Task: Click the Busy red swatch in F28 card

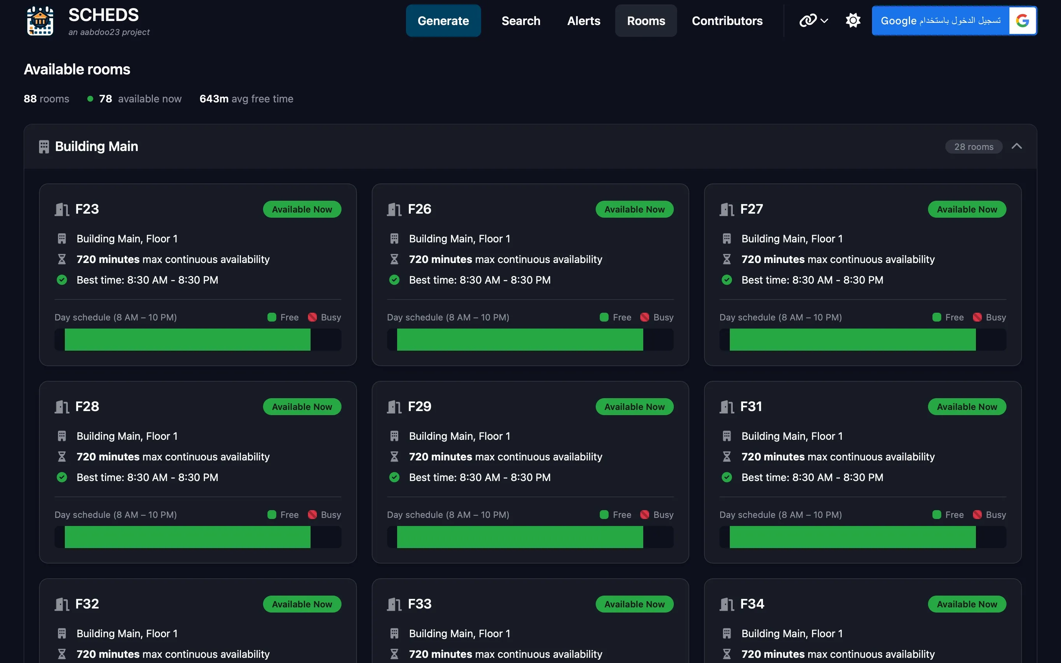Action: [x=312, y=514]
